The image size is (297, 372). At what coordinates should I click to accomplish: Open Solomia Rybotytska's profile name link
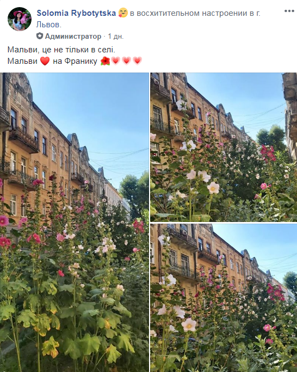[x=76, y=13]
